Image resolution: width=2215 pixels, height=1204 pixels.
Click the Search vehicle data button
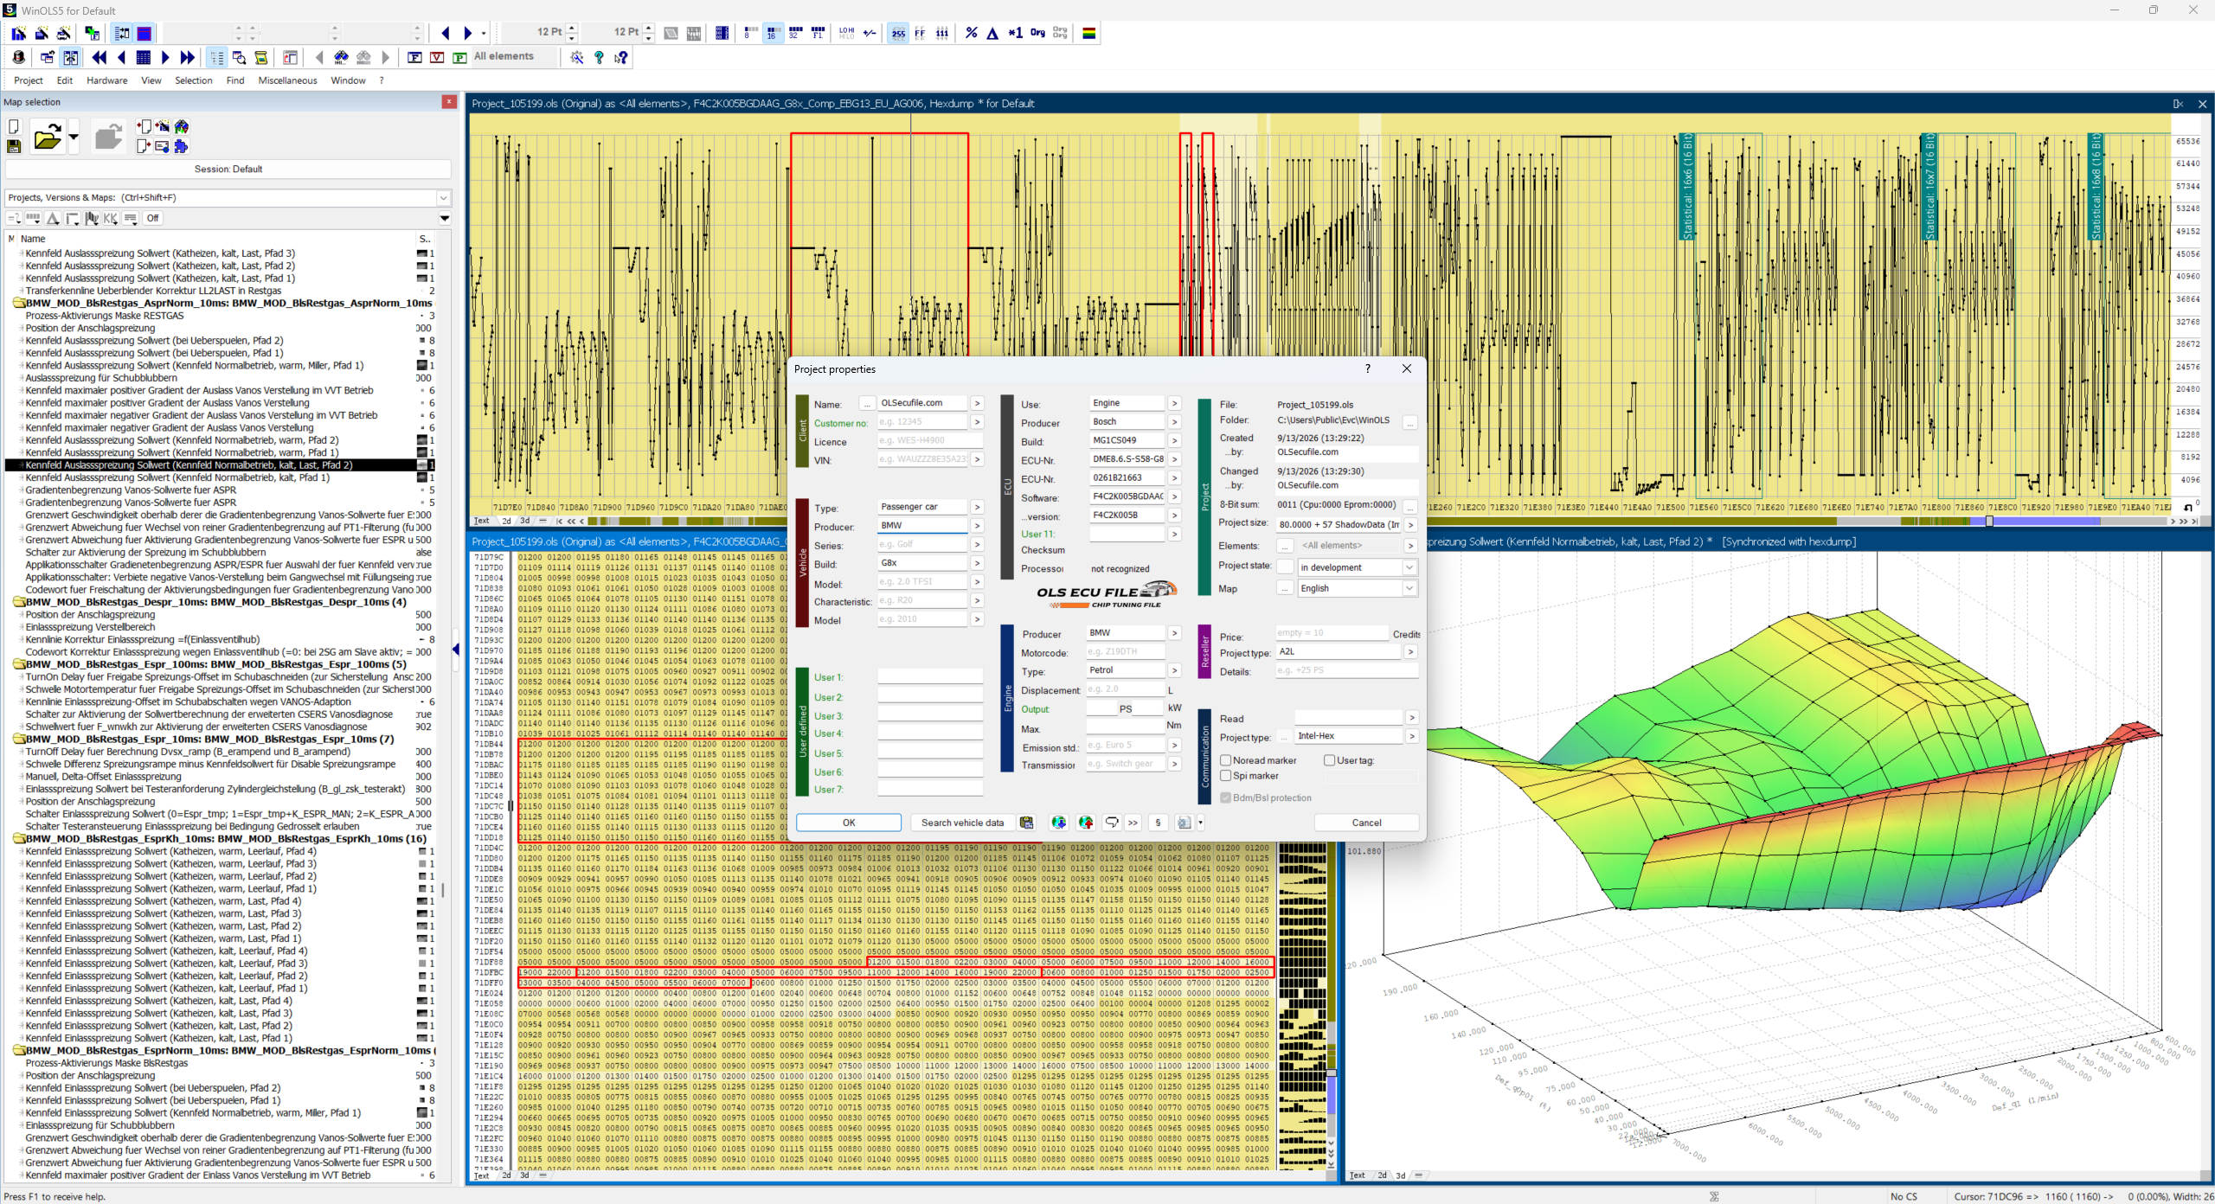(962, 823)
